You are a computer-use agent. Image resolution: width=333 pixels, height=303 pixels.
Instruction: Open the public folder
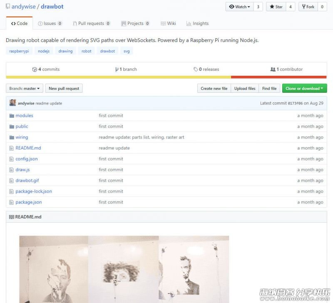[x=22, y=127]
